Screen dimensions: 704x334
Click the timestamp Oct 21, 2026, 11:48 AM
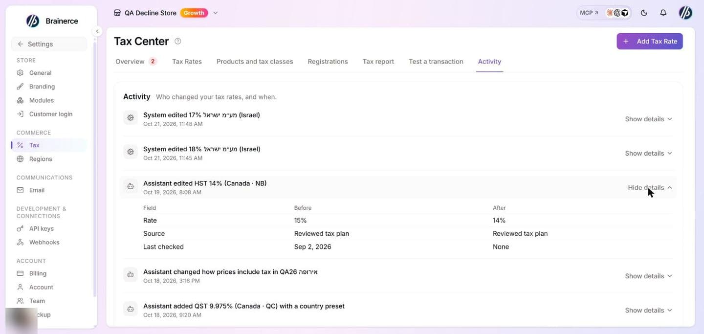tap(173, 124)
